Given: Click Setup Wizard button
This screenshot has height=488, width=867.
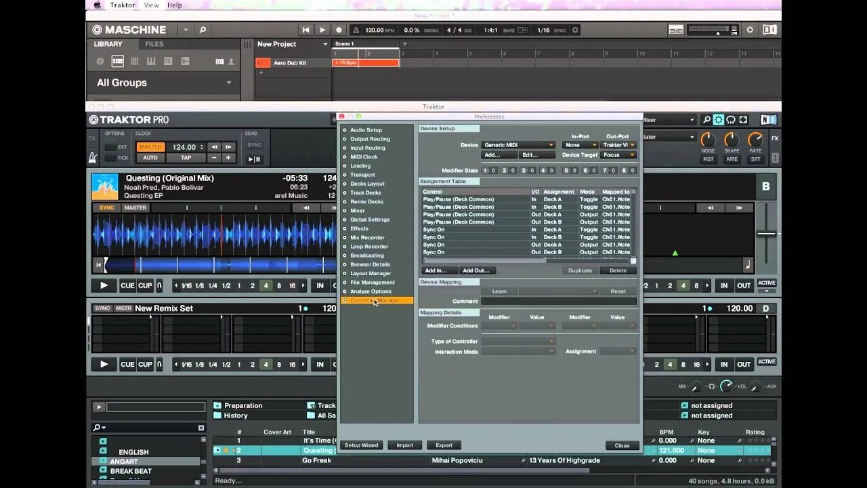Looking at the screenshot, I should tap(362, 445).
